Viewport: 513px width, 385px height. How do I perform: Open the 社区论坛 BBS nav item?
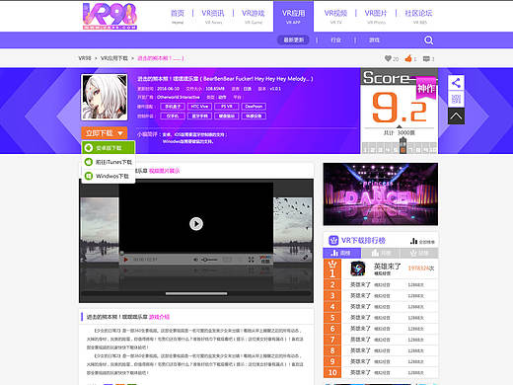click(418, 16)
